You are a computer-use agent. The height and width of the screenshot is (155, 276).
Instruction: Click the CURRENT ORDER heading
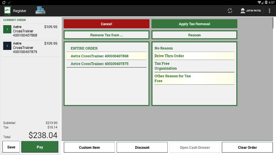14,20
